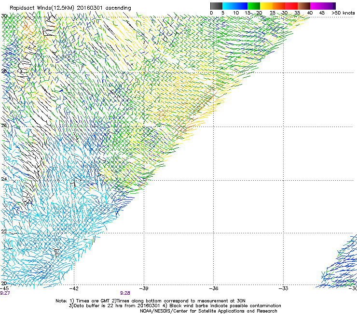357x314 pixels.
Task: Click the 22 latitude axis label
Action: point(4,232)
